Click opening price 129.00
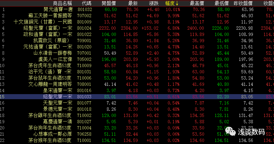 click(109, 115)
